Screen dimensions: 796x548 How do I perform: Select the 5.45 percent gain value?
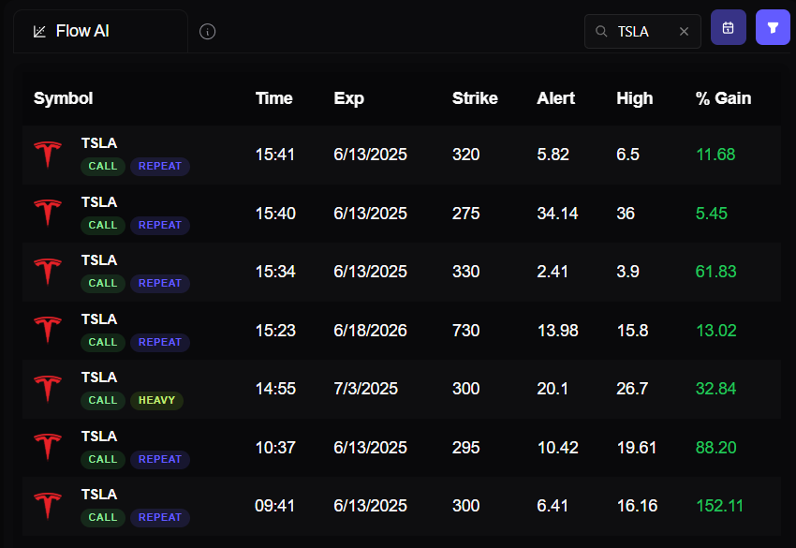coord(711,214)
